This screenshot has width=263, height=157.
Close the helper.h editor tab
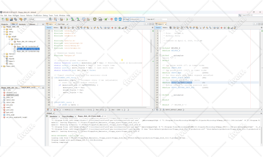point(166,24)
